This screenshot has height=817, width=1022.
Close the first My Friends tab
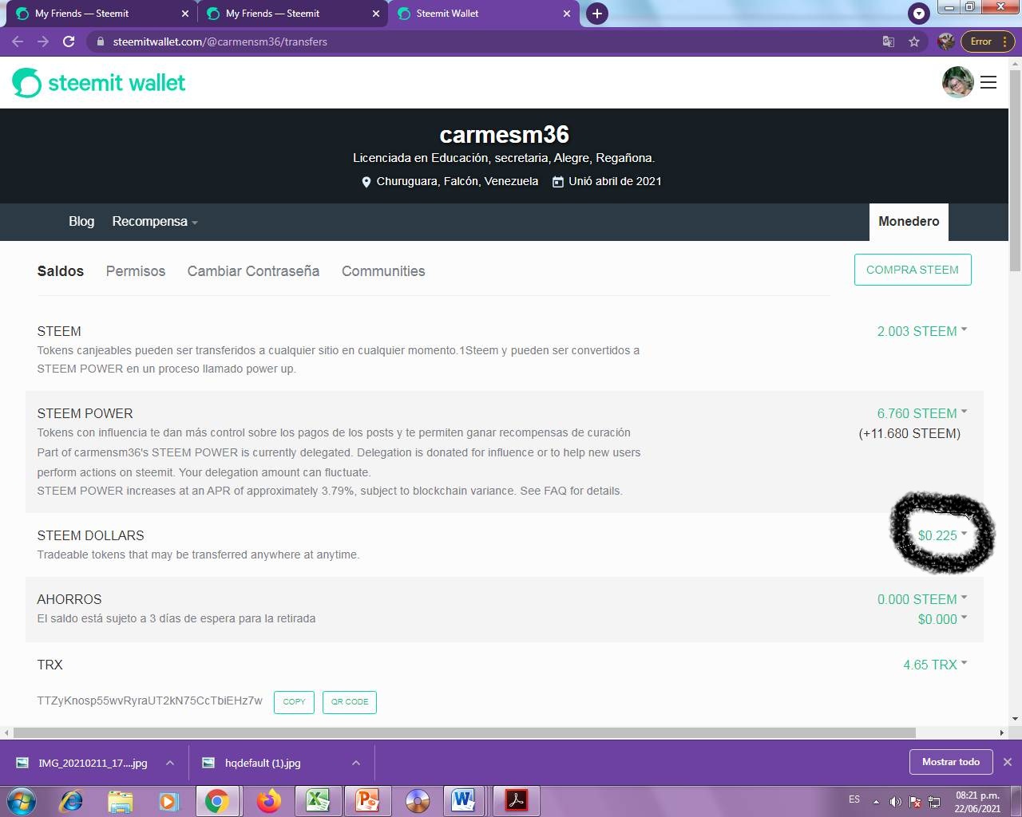[185, 14]
